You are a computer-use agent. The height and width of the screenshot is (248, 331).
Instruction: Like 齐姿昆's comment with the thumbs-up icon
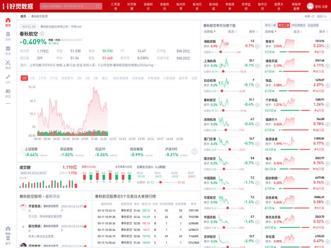(x=85, y=206)
